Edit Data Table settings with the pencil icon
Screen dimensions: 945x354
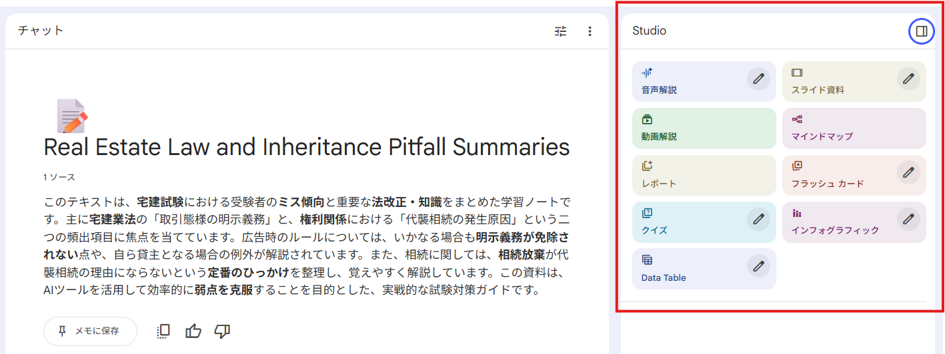[758, 266]
